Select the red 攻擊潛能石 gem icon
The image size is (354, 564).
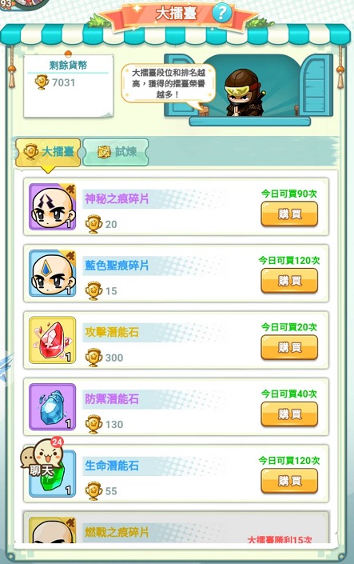tap(53, 340)
